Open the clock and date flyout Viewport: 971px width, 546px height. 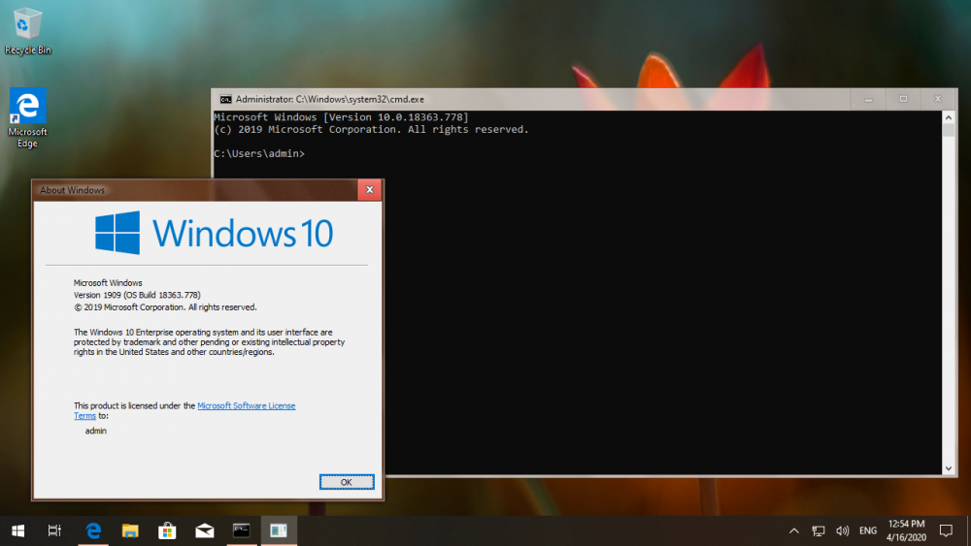906,530
